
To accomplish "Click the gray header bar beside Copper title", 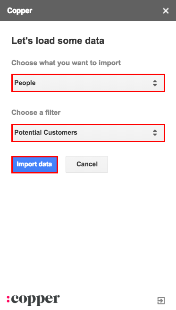I will click(x=97, y=11).
